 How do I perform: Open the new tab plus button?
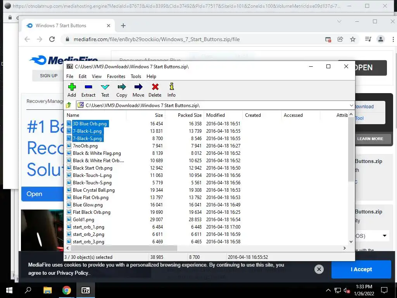coord(123,26)
